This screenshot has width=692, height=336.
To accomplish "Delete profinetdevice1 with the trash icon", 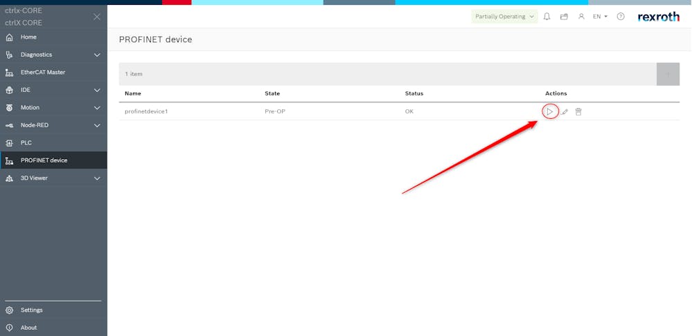I will pos(578,112).
